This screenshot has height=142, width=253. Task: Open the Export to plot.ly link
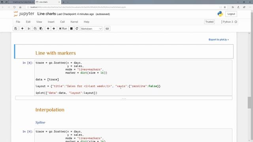click(x=219, y=39)
